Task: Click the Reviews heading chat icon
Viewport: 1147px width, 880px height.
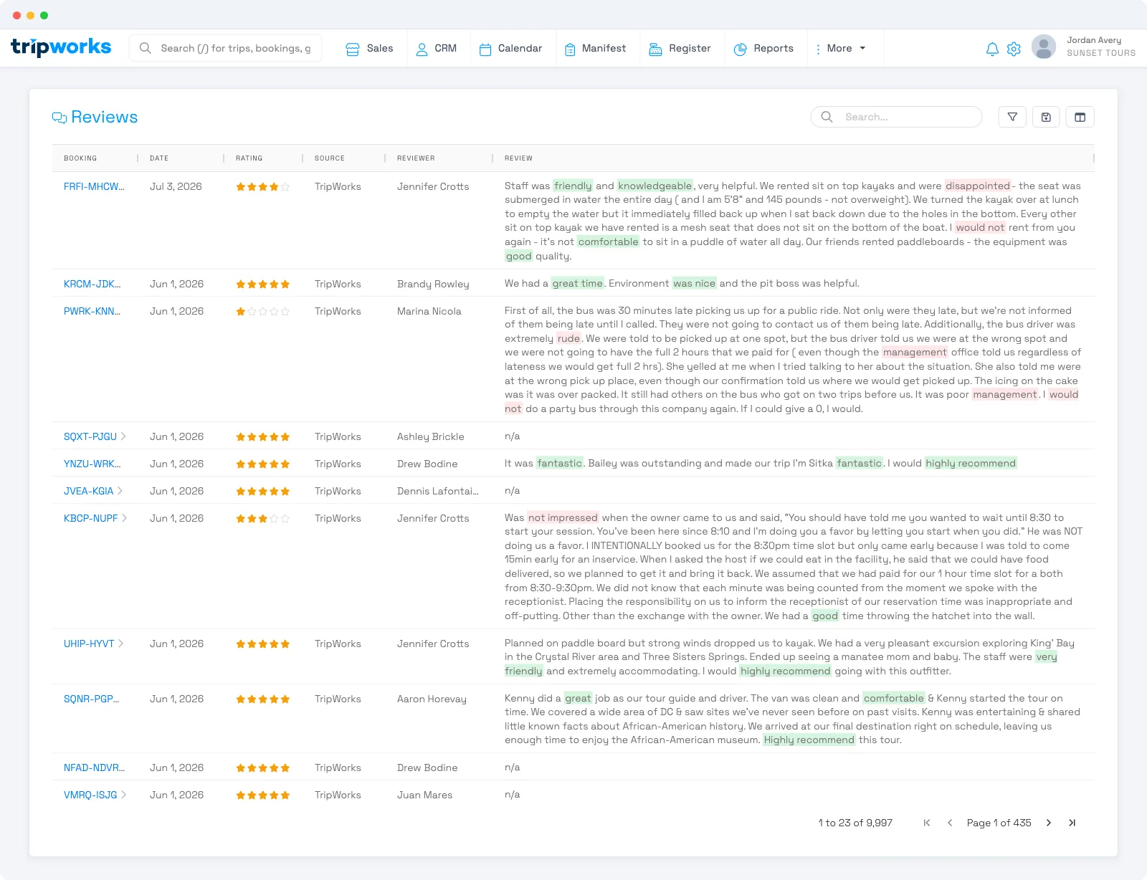Action: [60, 118]
